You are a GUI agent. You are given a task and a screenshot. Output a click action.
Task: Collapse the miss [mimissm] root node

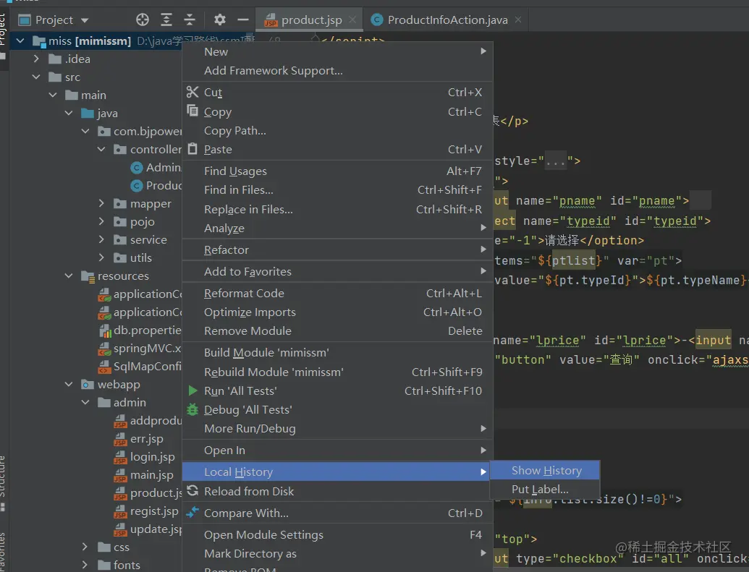(20, 40)
